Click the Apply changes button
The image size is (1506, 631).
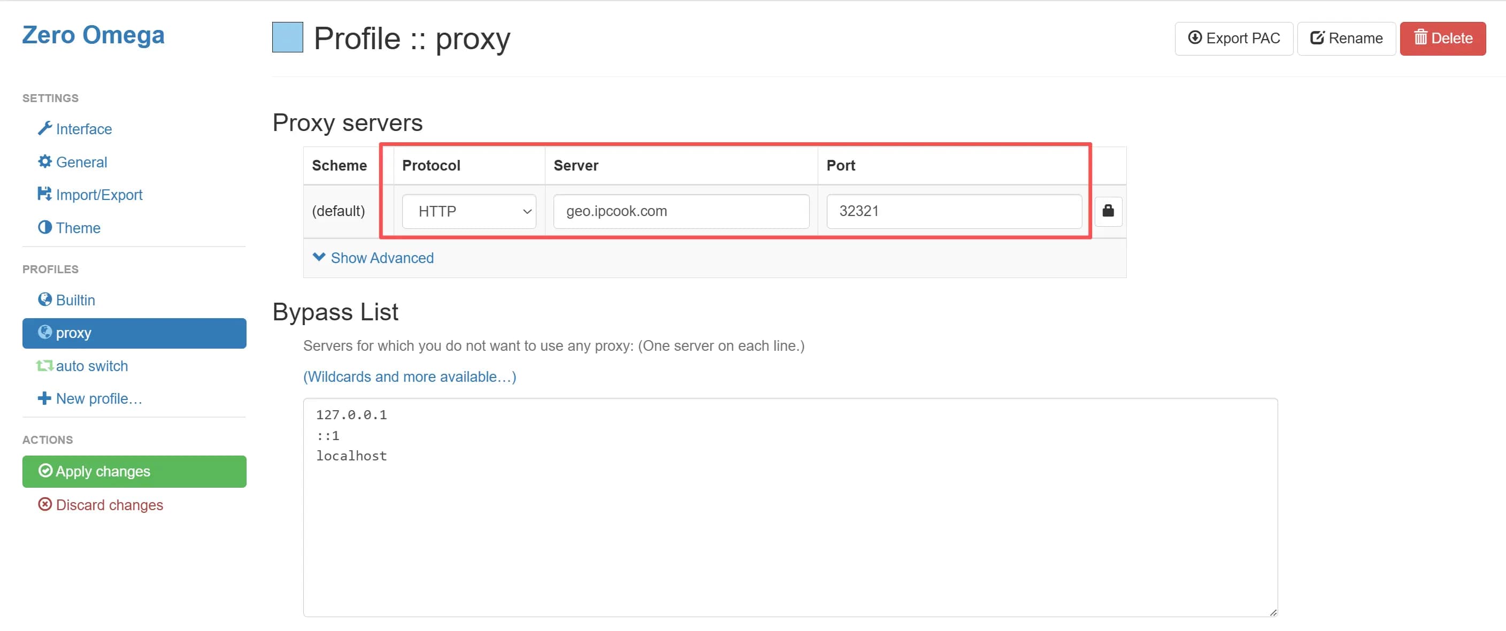point(134,471)
